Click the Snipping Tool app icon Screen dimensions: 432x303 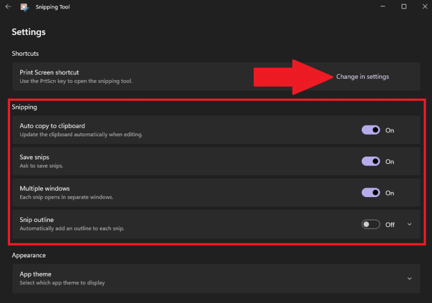click(x=25, y=7)
